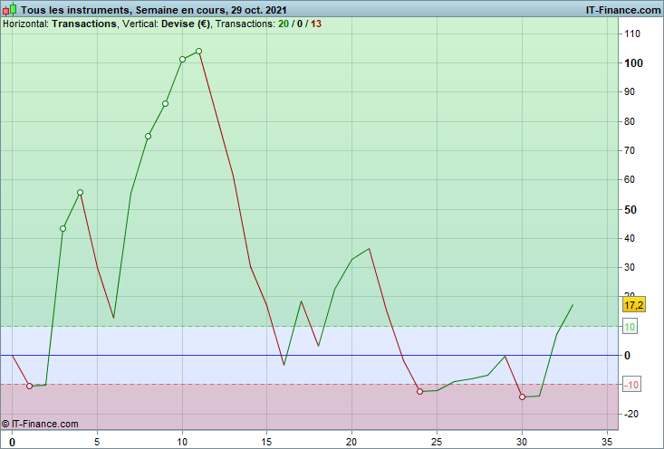Screen dimensions: 664x449
Task: Click the '40' label on the vertical axis
Action: pyautogui.click(x=630, y=238)
